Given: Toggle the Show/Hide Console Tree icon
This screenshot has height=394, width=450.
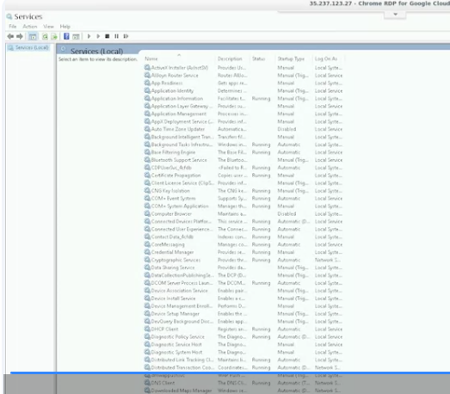Looking at the screenshot, I should click(33, 36).
